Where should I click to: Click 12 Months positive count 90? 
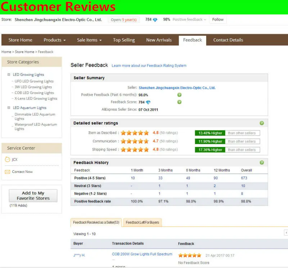point(216,178)
